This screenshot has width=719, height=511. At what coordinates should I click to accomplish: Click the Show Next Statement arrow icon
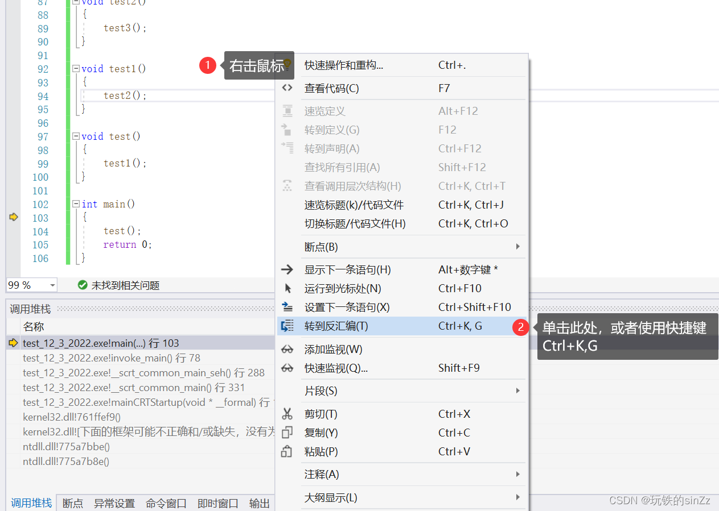click(x=287, y=269)
